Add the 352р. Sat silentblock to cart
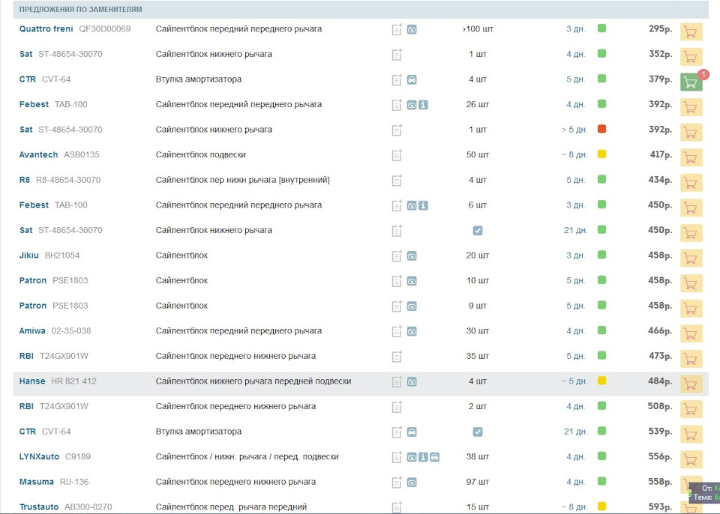The height and width of the screenshot is (514, 720). (x=691, y=58)
